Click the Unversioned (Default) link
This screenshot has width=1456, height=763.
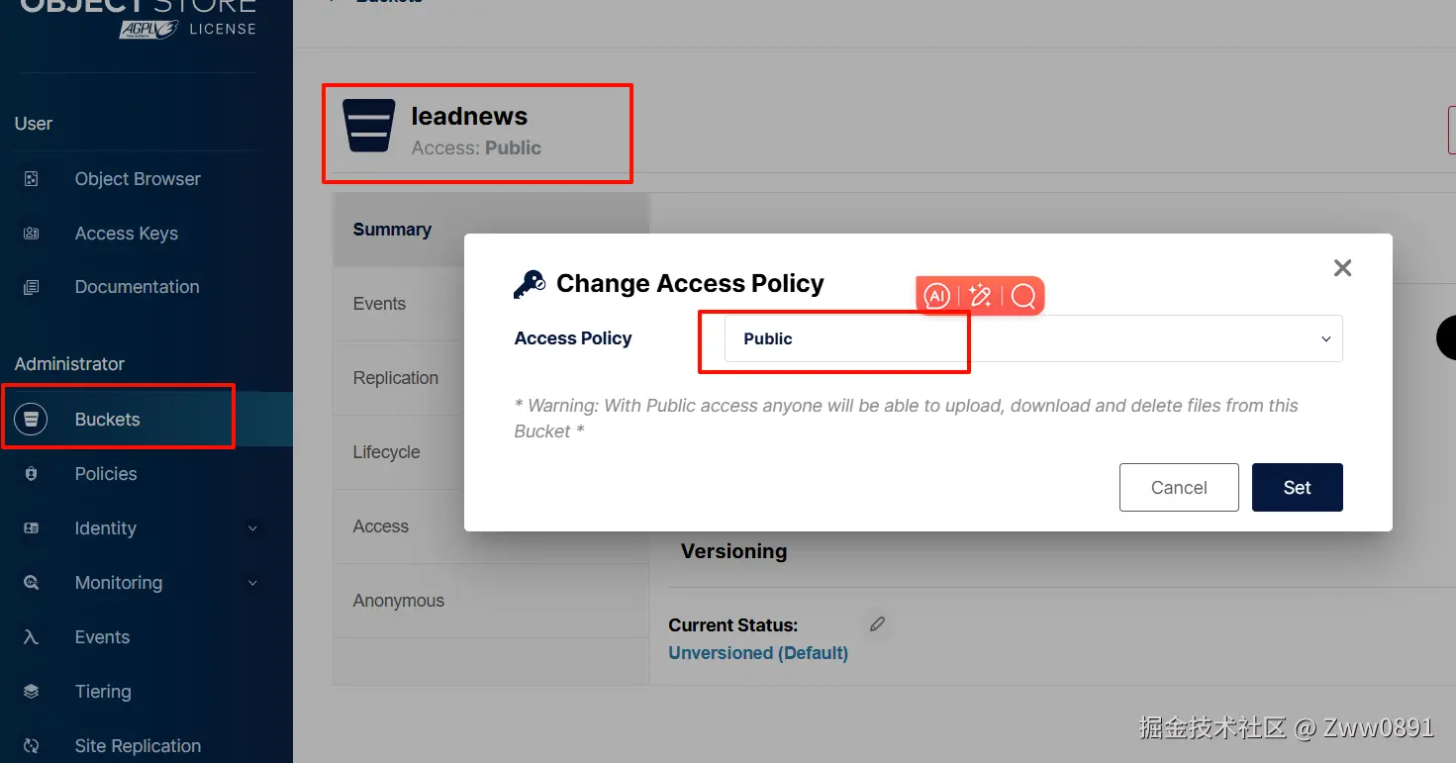pos(758,653)
